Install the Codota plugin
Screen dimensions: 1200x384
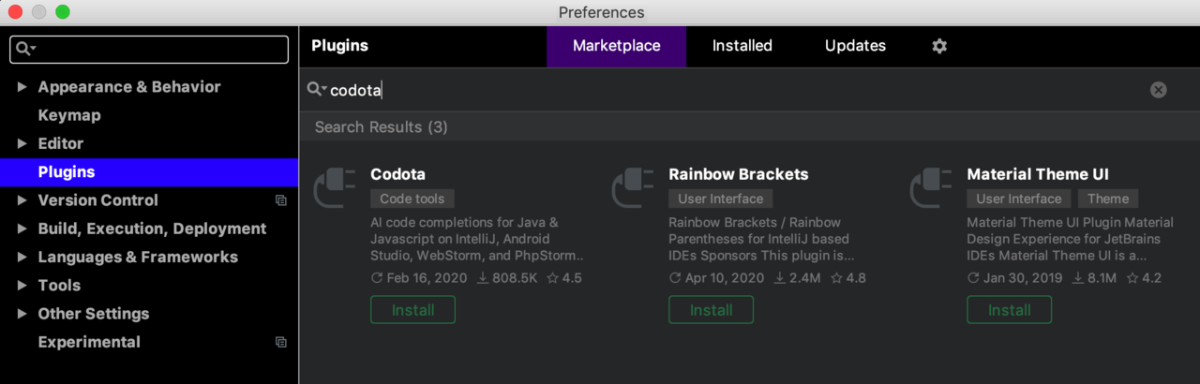click(412, 310)
